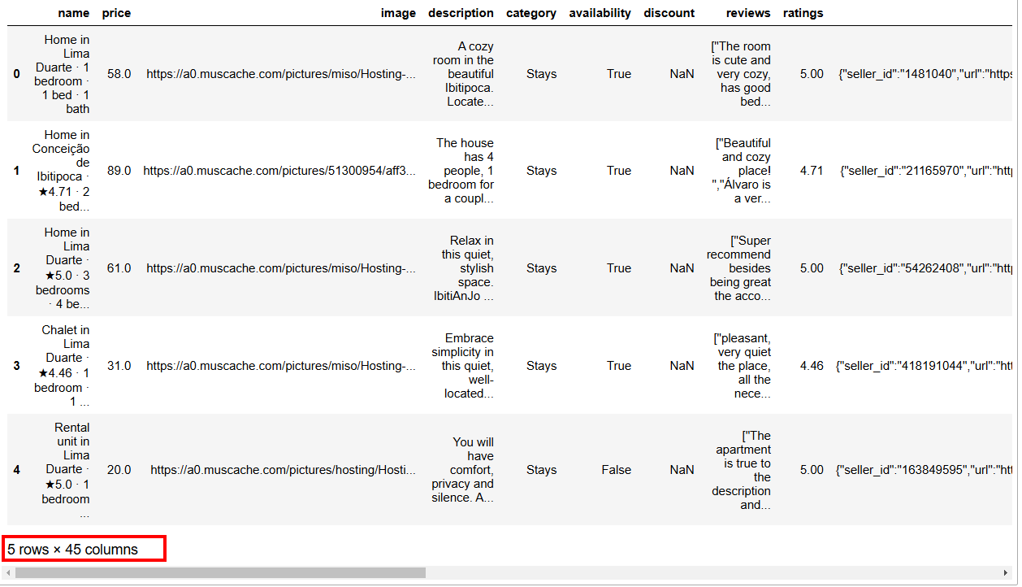Viewport: 1022px width, 587px height.
Task: Click ratings value 4.71
Action: tap(812, 171)
